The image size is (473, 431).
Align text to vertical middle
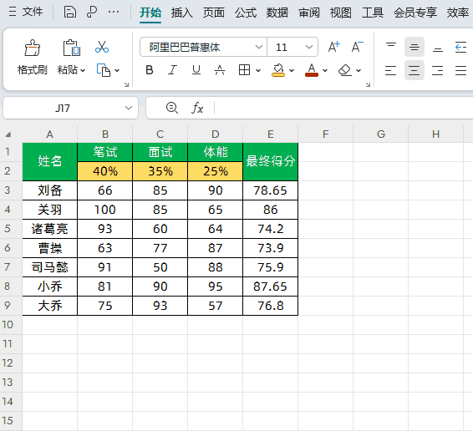(415, 47)
